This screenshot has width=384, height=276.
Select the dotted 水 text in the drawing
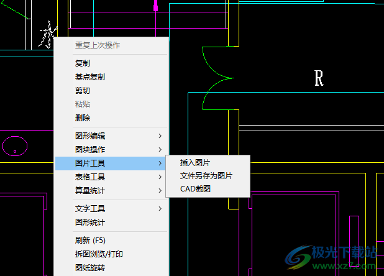(48, 35)
